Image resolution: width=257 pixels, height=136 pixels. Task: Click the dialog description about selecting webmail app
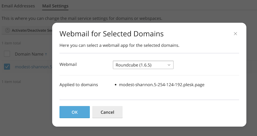119,45
